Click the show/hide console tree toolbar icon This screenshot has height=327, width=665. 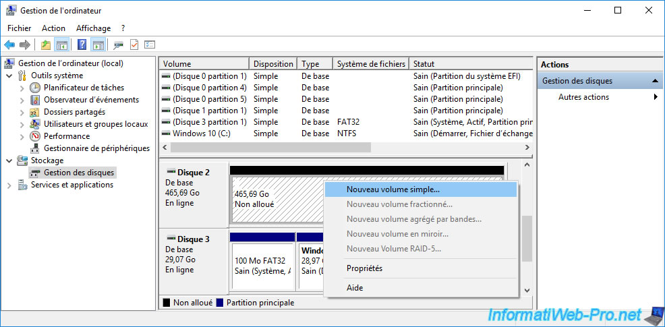tap(61, 45)
